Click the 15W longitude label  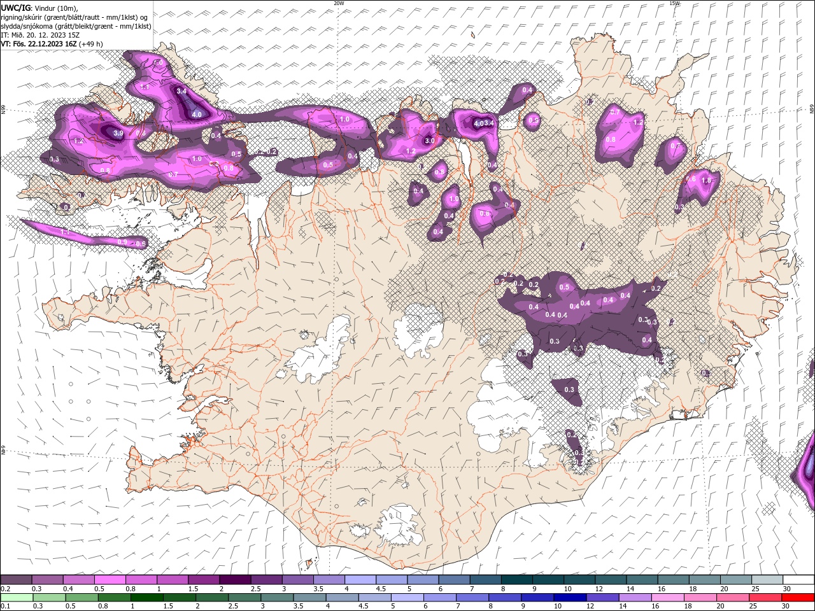(674, 3)
